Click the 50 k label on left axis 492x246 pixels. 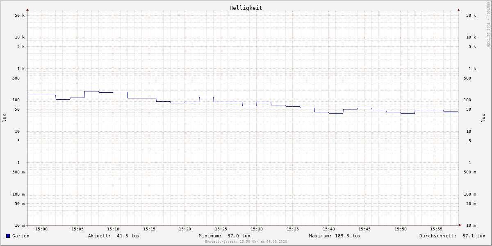point(20,16)
